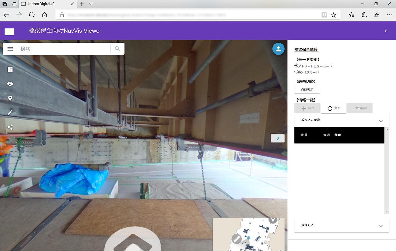The image size is (396, 251).
Task: Select the pencil edit tool in sidebar
Action: [x=10, y=113]
